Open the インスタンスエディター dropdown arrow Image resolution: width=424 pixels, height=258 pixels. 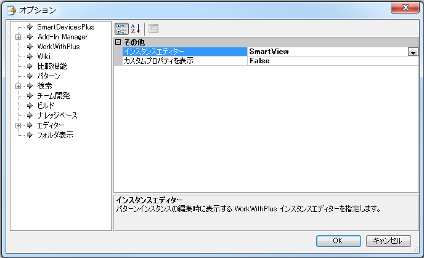click(x=413, y=52)
